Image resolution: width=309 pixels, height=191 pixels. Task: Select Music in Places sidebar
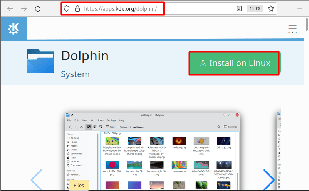pos(72,150)
